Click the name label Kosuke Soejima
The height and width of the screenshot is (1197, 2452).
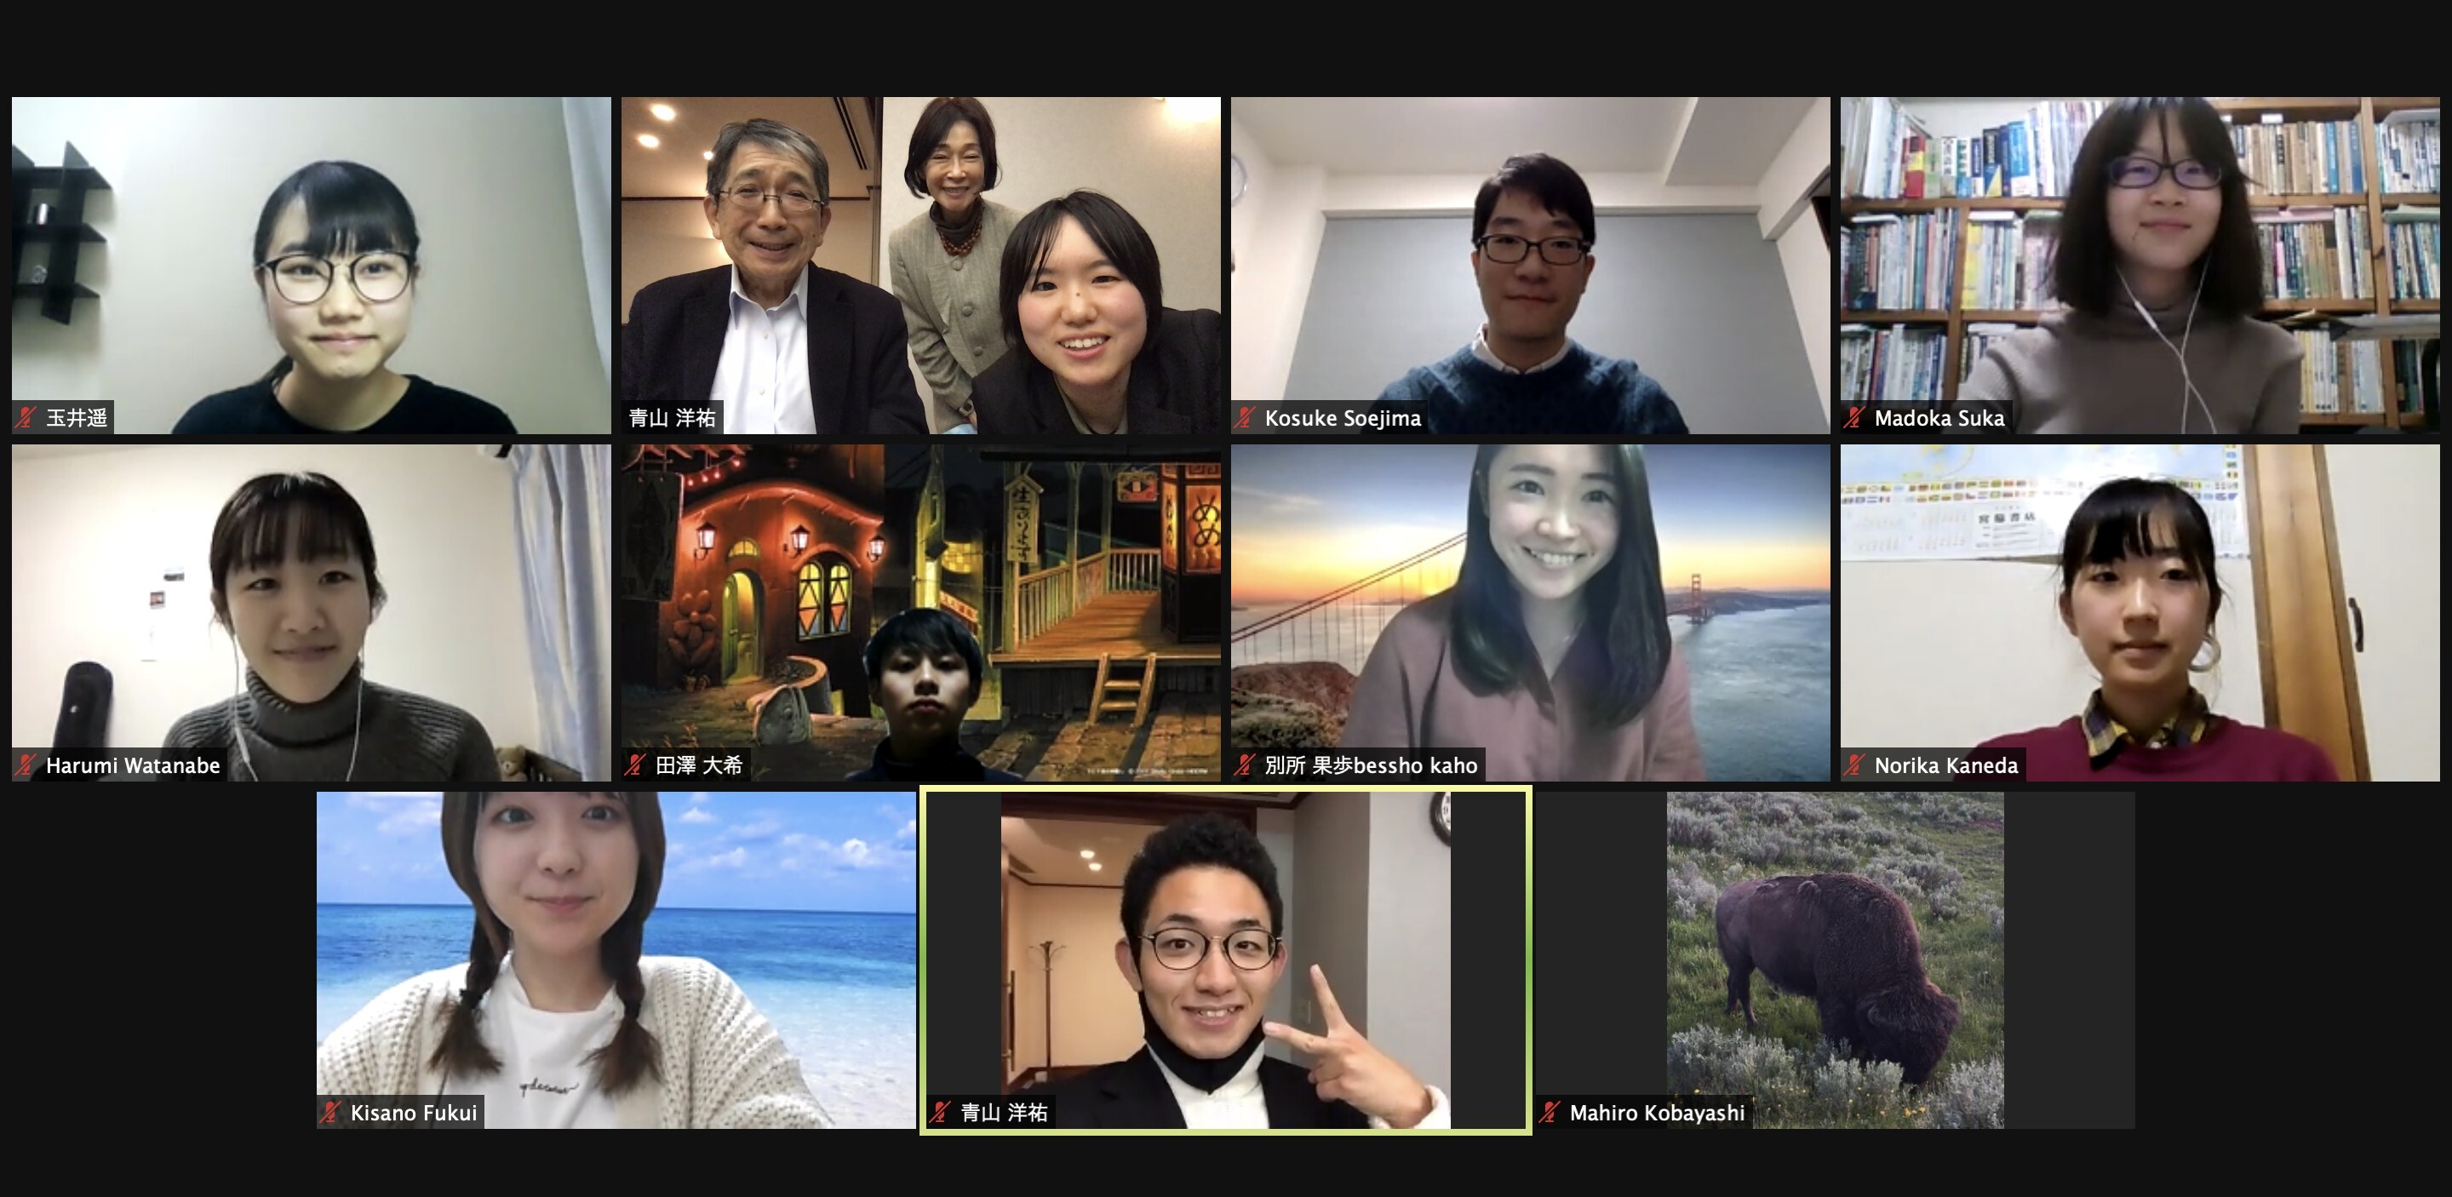point(1343,418)
